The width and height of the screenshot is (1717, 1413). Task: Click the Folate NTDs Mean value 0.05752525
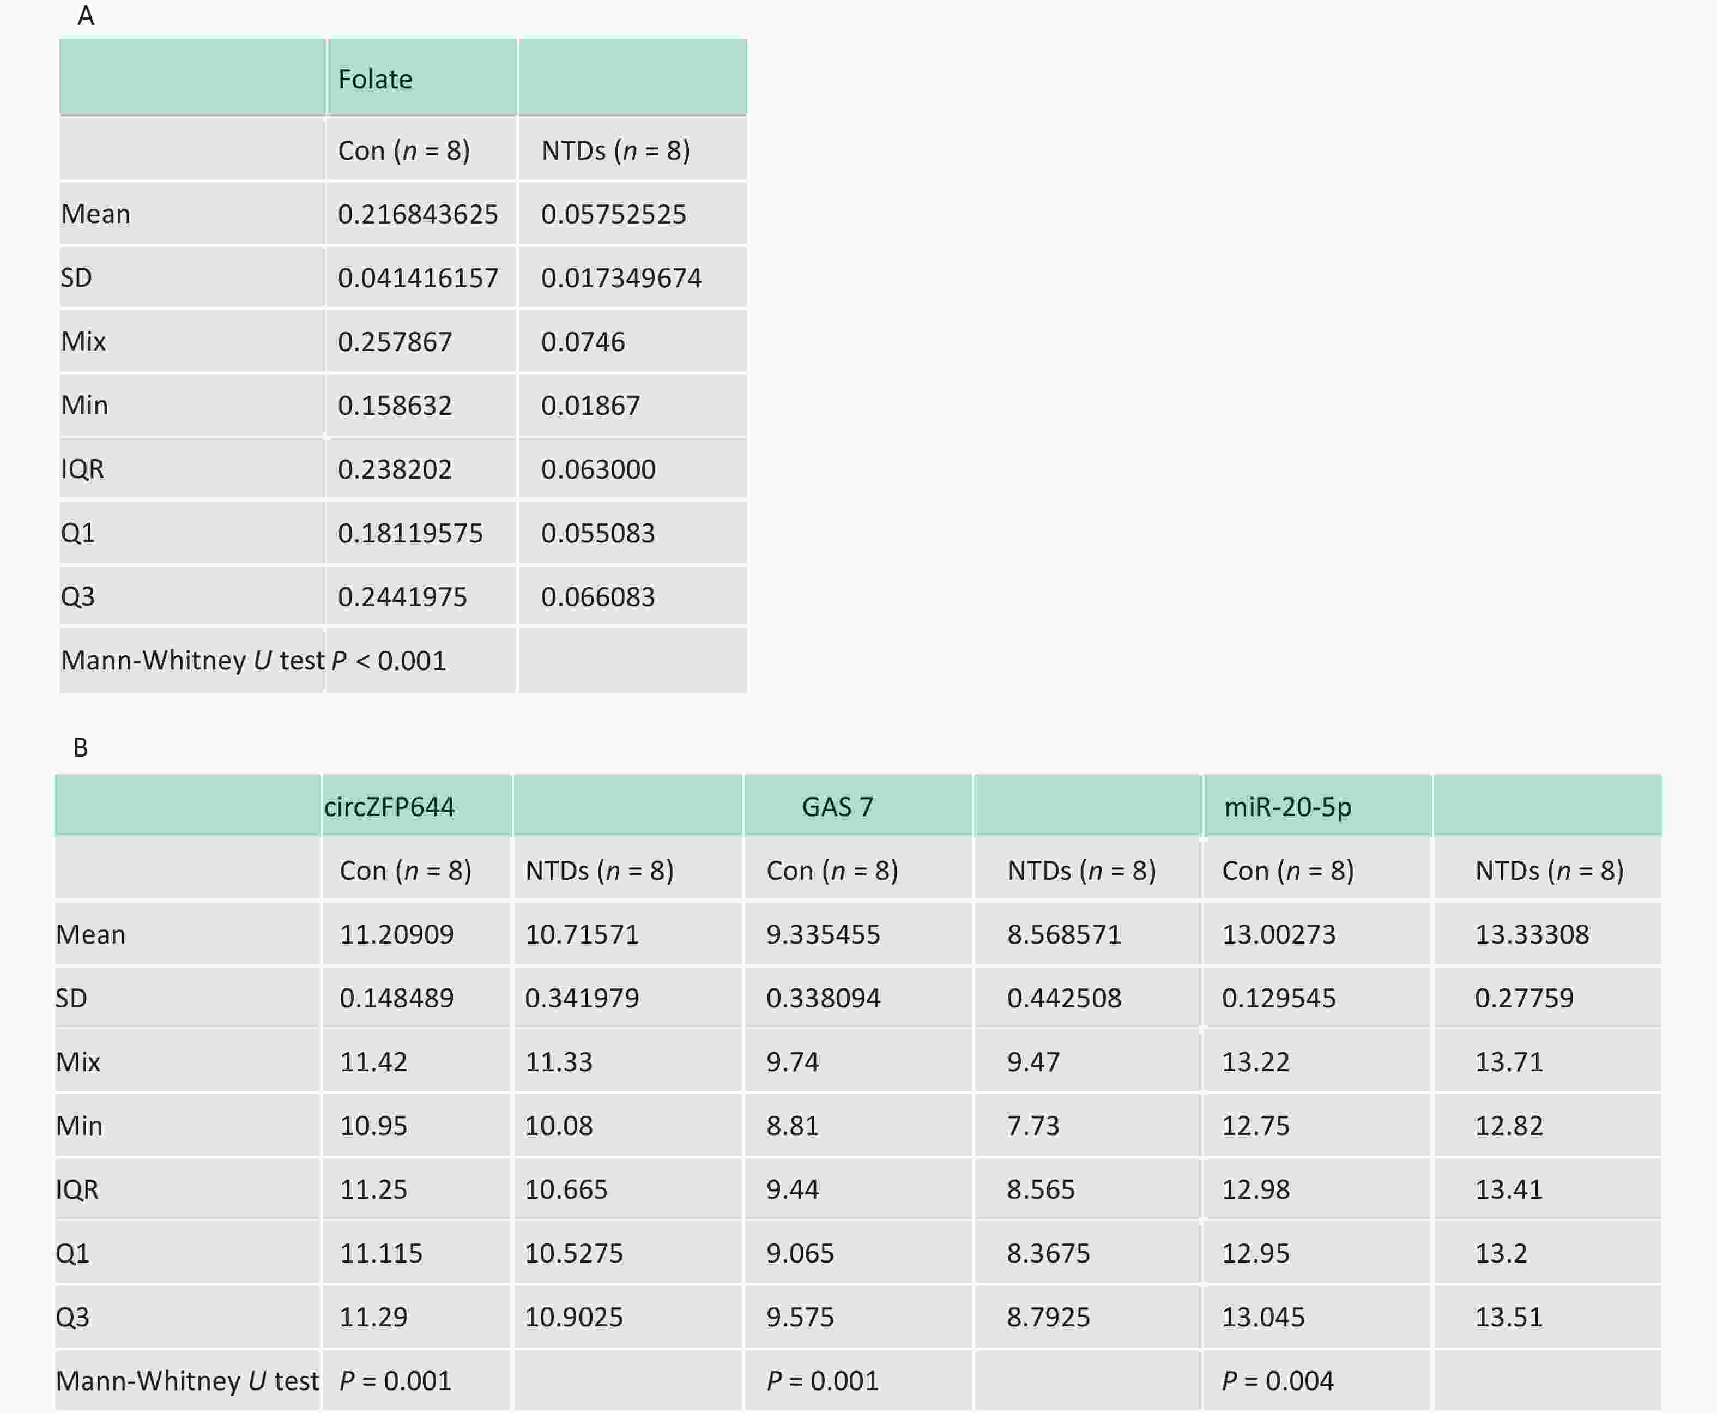(614, 214)
